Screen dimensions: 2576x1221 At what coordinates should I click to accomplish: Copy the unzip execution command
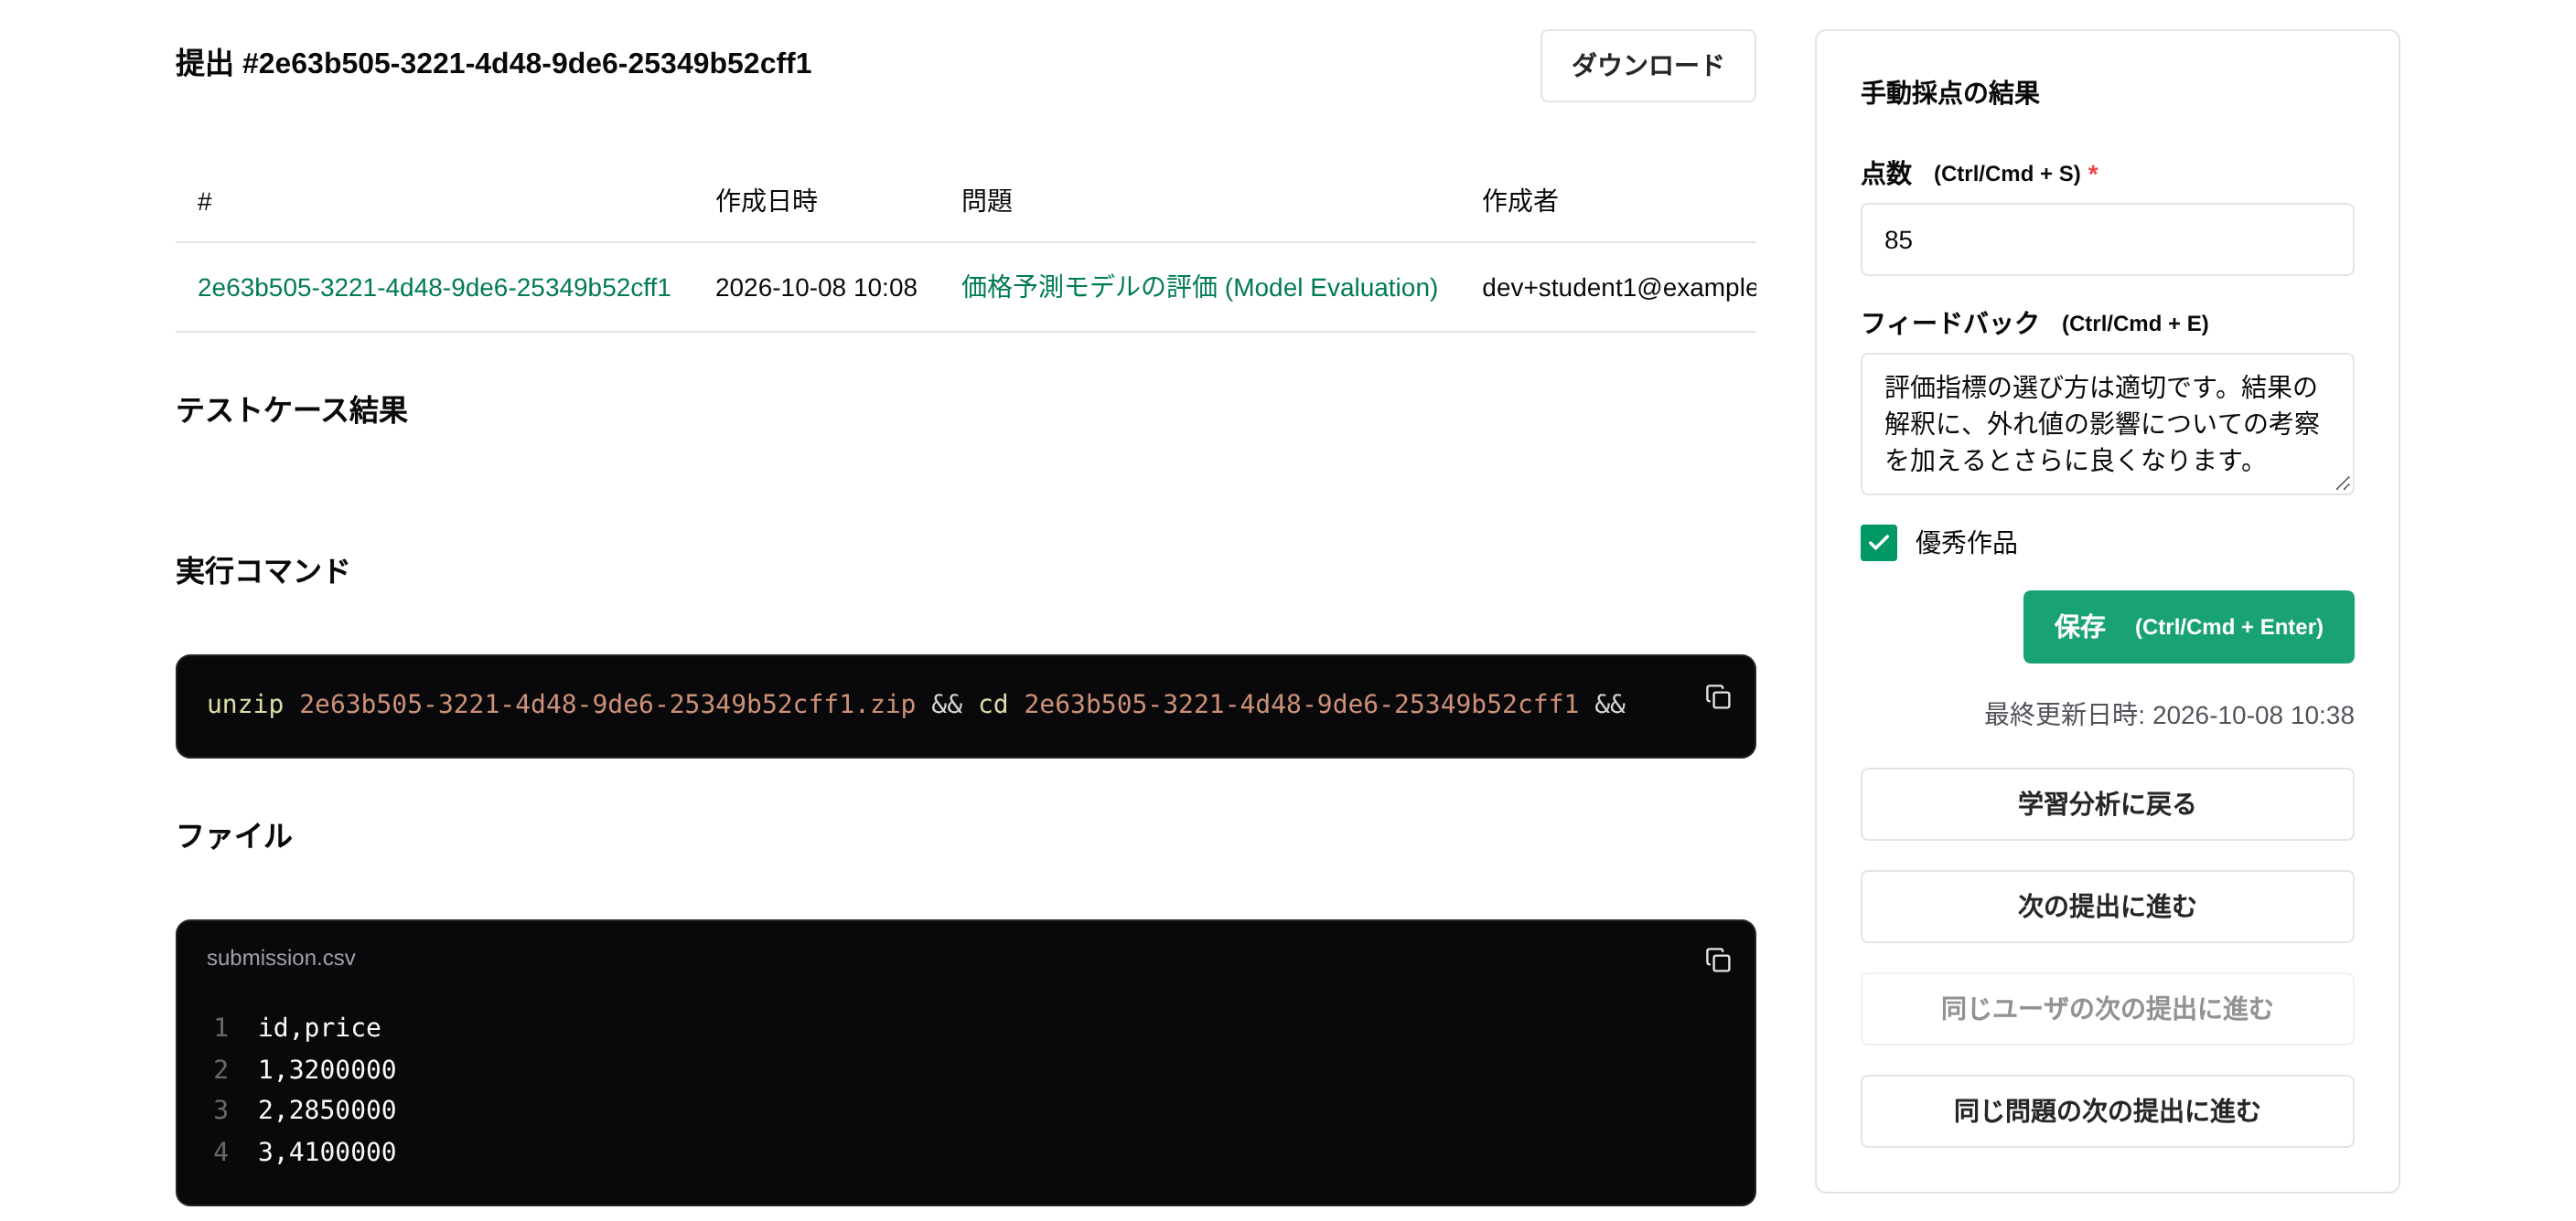pyautogui.click(x=1717, y=697)
